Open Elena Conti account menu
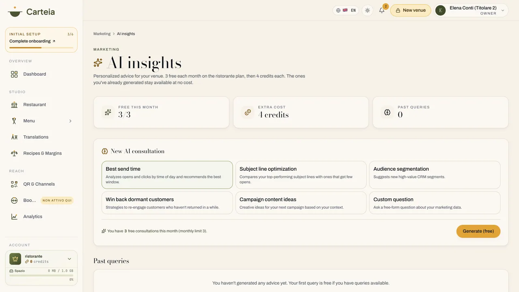Viewport: 519px width, 292px height. 471,11
